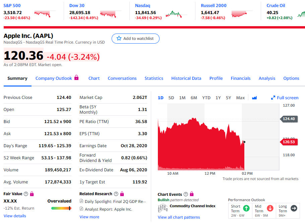305x223 pixels.
Task: Click Fair Value help question icon
Action: tap(26, 194)
